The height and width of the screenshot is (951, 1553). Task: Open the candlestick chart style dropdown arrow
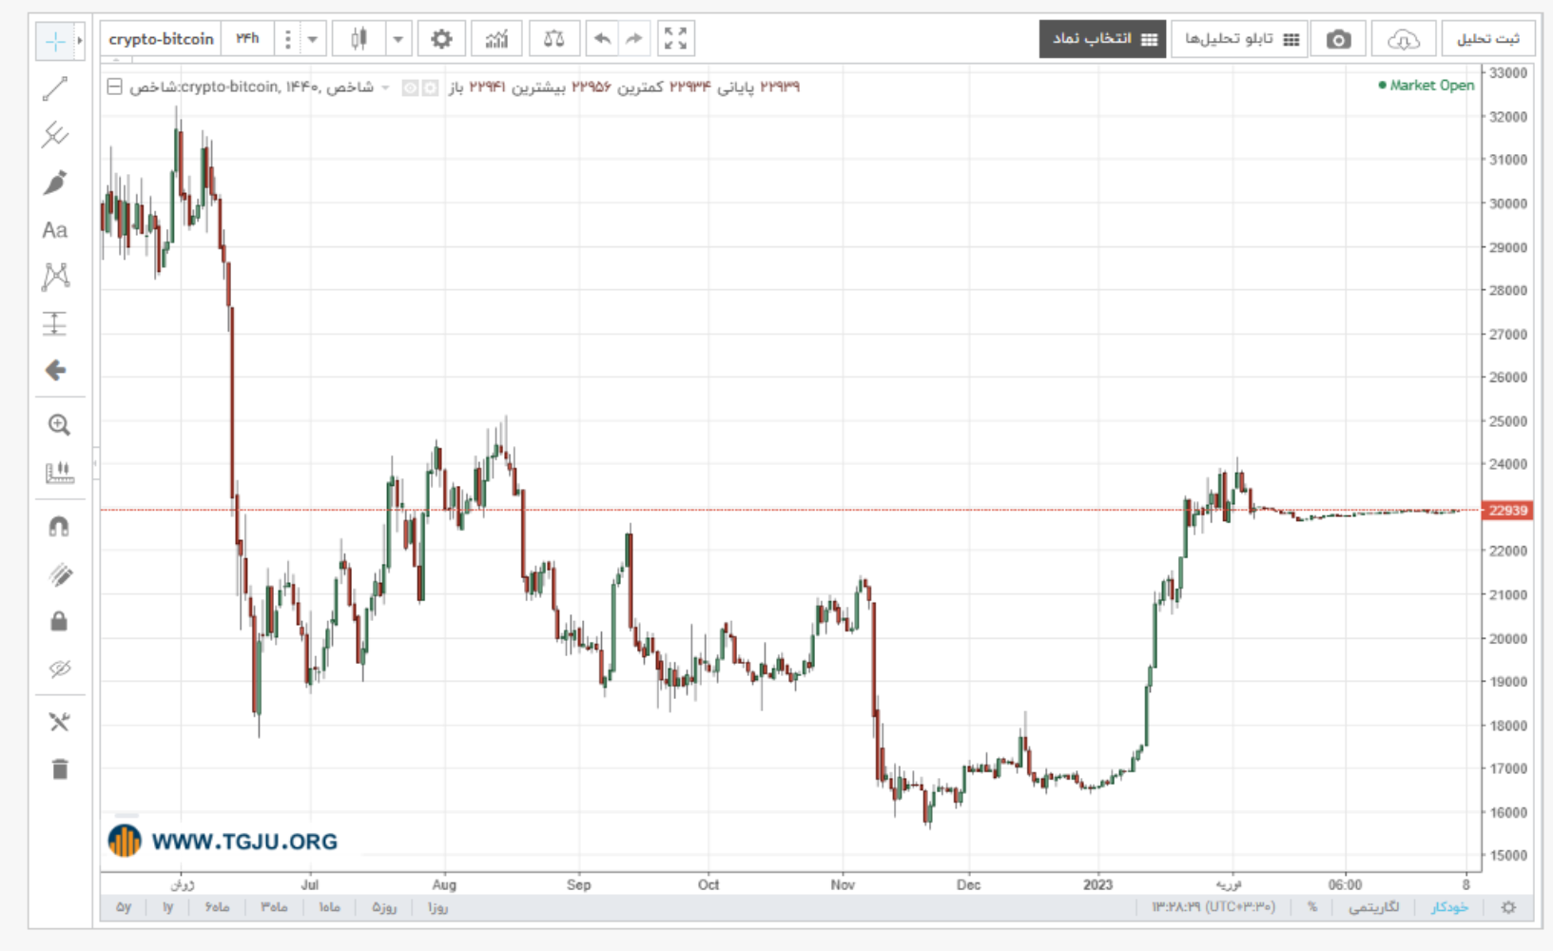(398, 39)
